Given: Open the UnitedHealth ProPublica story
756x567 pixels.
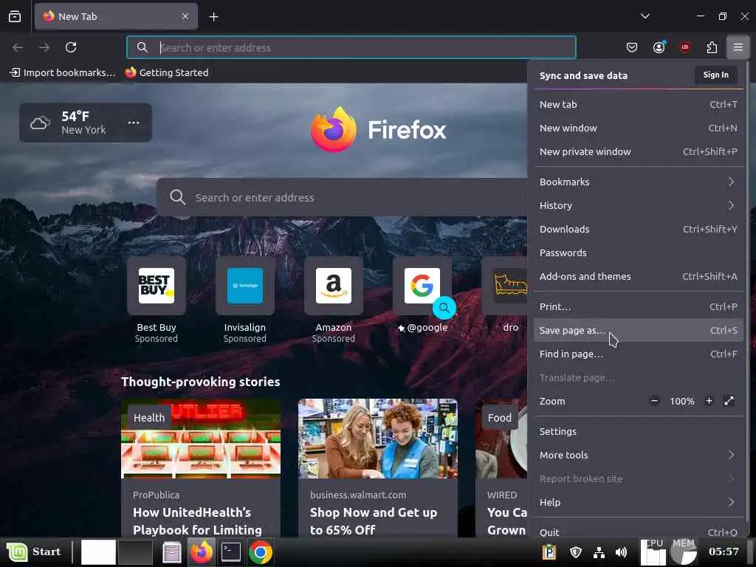Looking at the screenshot, I should [201, 467].
